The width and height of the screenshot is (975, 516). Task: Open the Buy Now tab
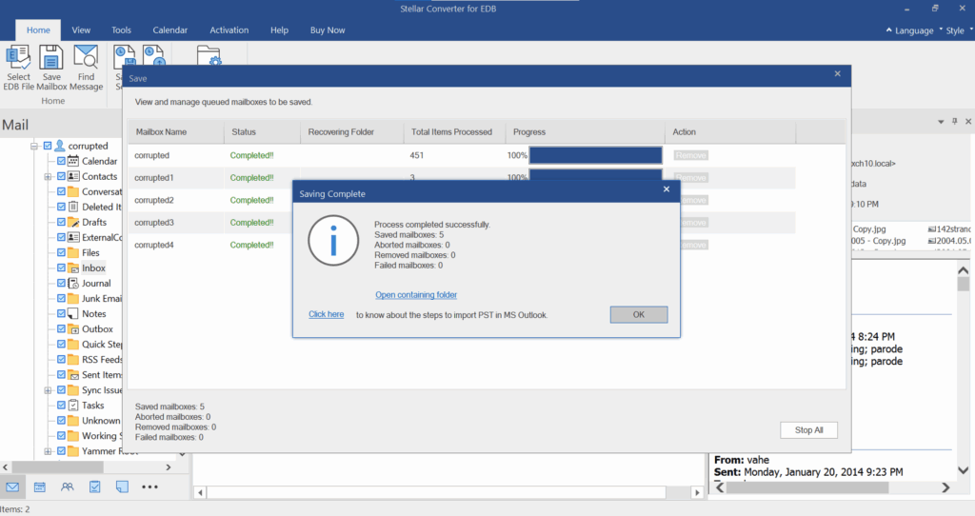pos(328,30)
